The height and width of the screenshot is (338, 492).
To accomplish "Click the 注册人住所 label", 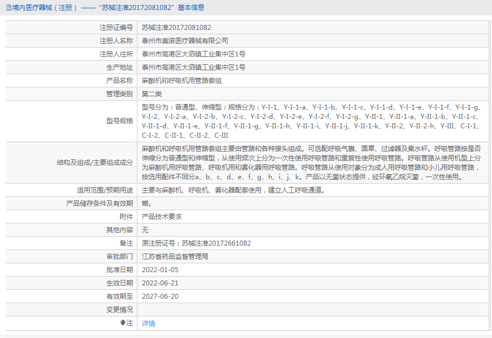I will 116,54.
